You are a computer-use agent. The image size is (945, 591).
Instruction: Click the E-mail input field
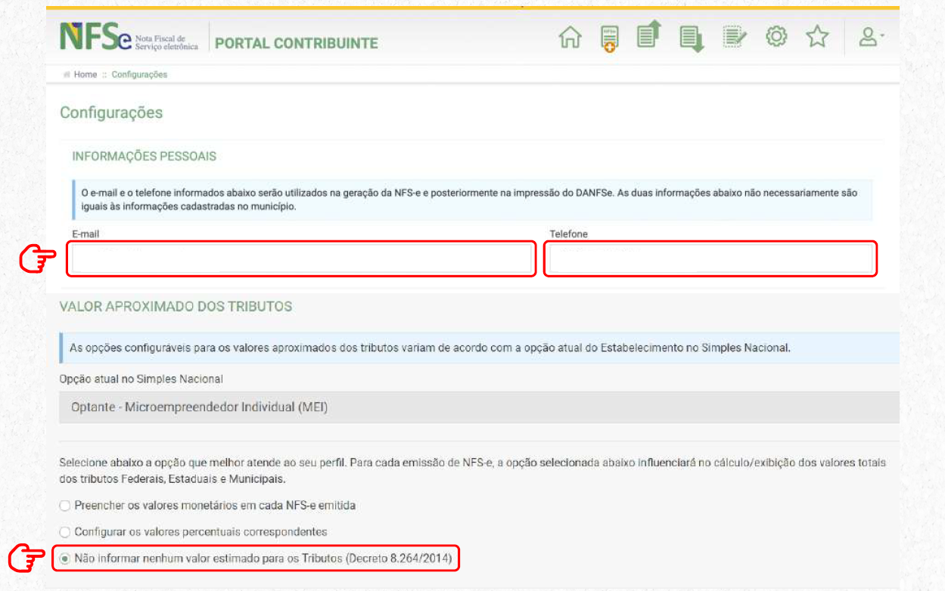point(301,258)
